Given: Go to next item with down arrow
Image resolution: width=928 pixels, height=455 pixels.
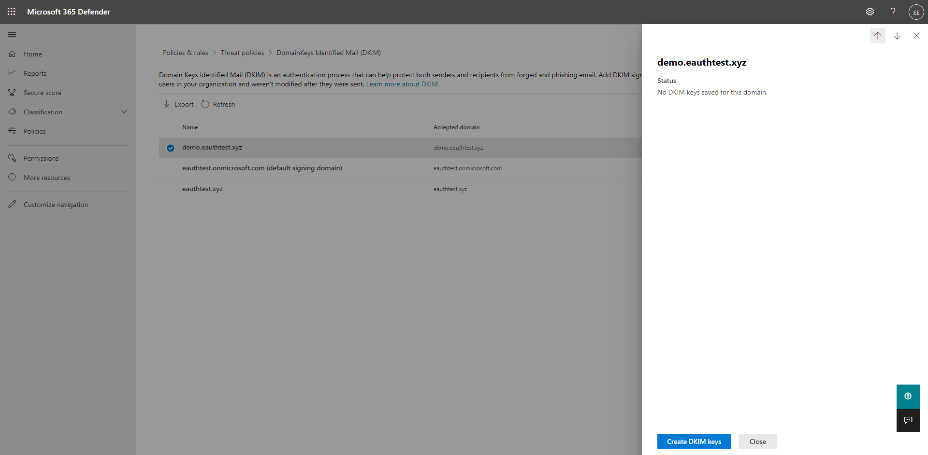Looking at the screenshot, I should click(897, 36).
